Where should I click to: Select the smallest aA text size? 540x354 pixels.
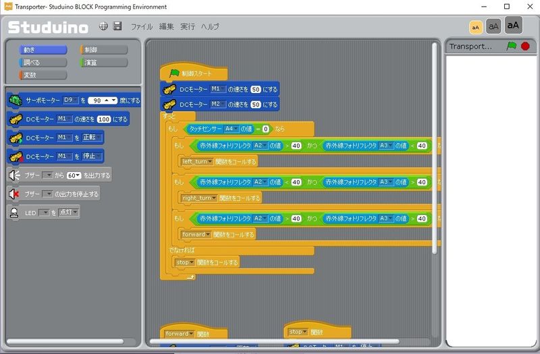tap(475, 26)
